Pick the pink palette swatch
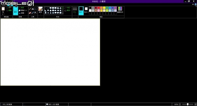 [x=99, y=10]
